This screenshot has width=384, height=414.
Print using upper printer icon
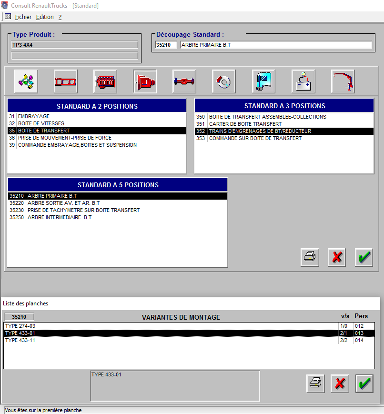tap(310, 257)
